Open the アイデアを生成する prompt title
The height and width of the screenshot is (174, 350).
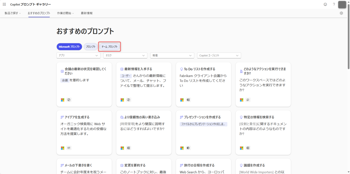tap(77, 117)
